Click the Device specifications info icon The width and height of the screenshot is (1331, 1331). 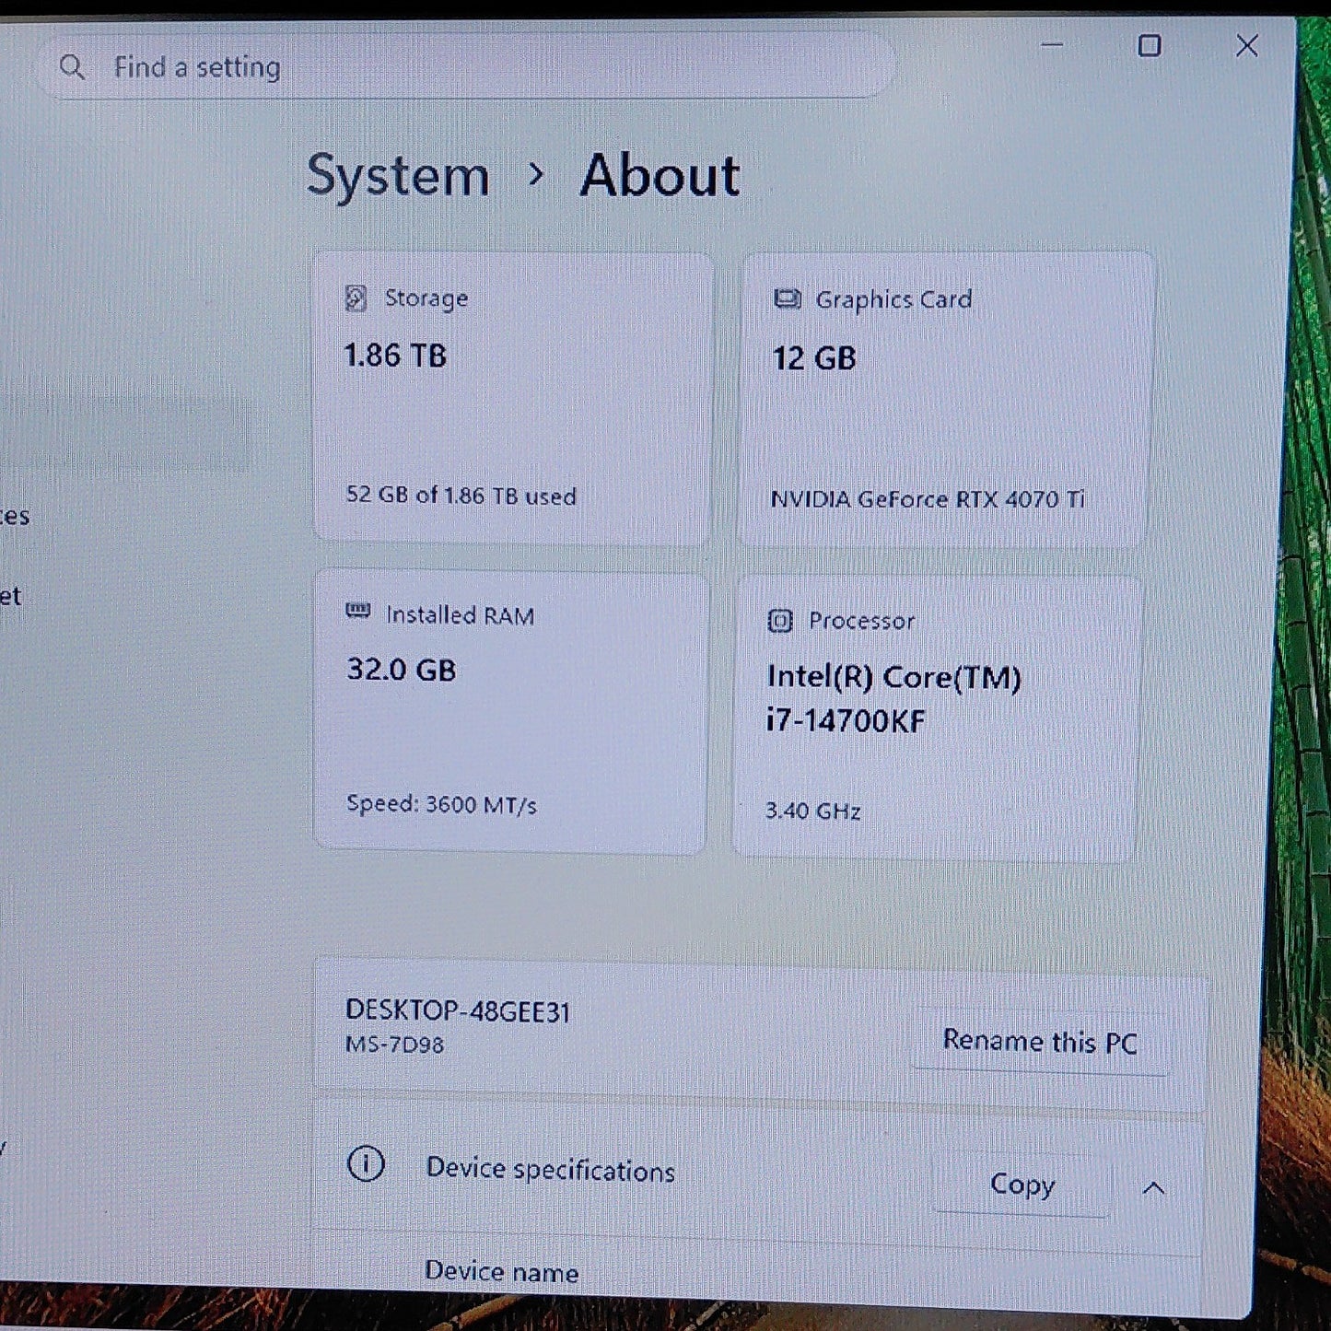point(366,1164)
